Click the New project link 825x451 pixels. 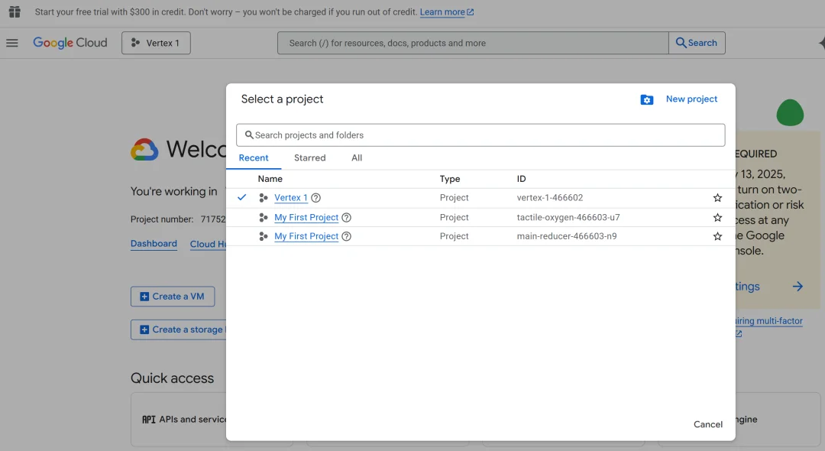[691, 99]
